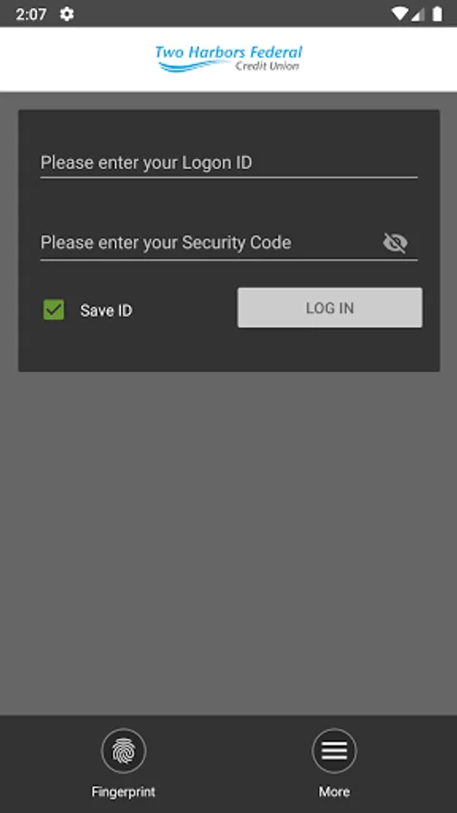
Task: Show the Security Code via eye icon
Action: coord(396,243)
